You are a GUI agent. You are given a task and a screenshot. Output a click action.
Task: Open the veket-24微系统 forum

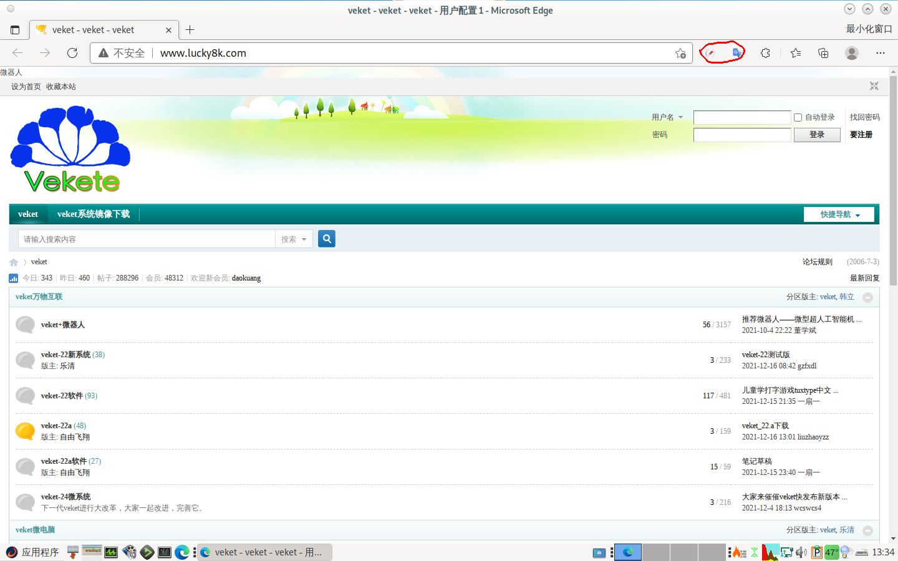pos(66,497)
